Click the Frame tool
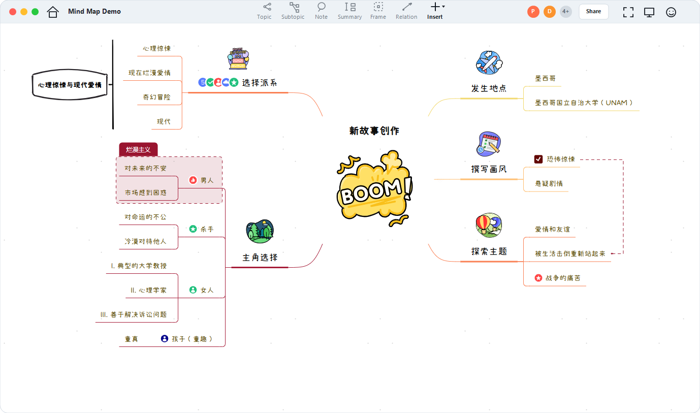The image size is (700, 413). [x=378, y=11]
